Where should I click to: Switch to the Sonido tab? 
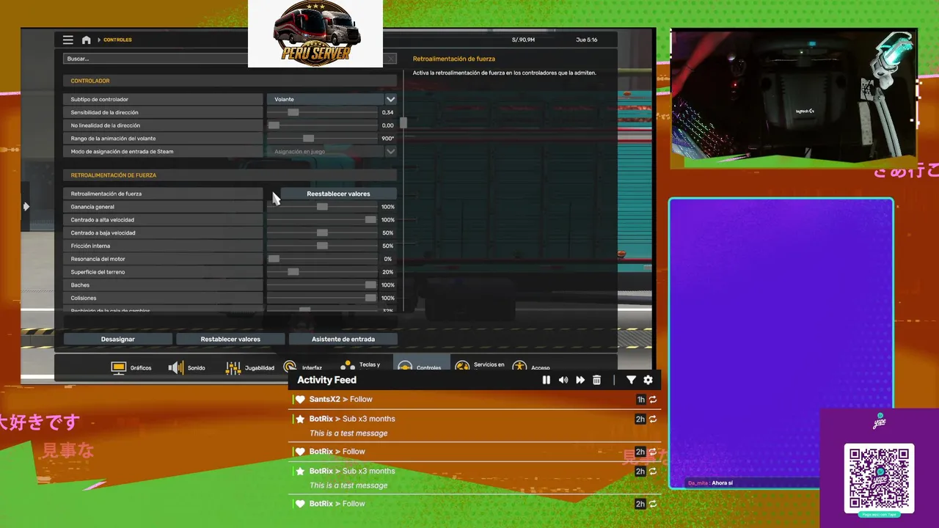click(186, 367)
